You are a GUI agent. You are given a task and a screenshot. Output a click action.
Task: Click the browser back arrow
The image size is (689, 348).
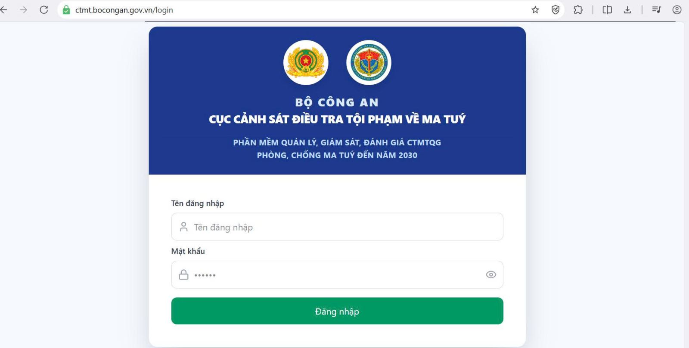[x=3, y=9]
